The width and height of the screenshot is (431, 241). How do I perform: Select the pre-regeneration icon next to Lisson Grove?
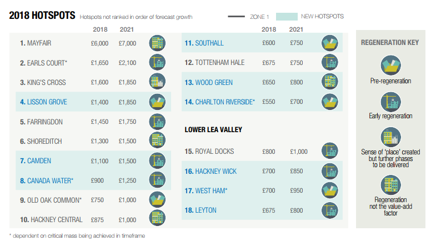point(157,102)
